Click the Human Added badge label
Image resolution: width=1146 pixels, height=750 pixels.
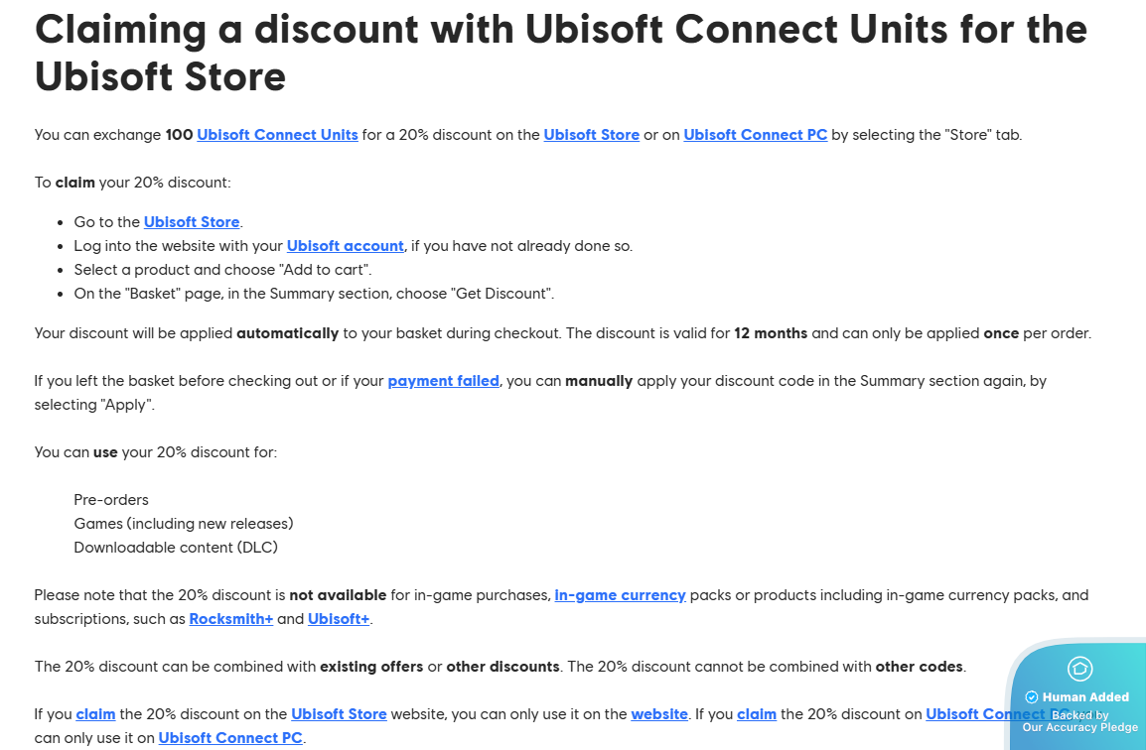(1085, 697)
